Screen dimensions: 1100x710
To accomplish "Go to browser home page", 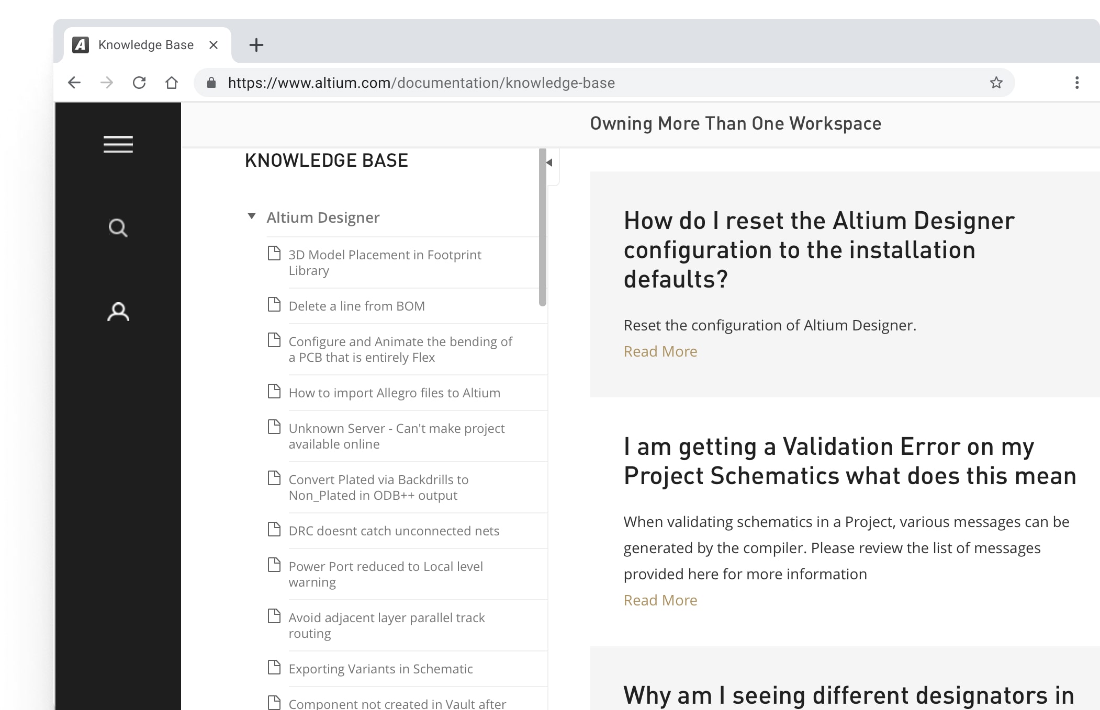I will point(172,83).
